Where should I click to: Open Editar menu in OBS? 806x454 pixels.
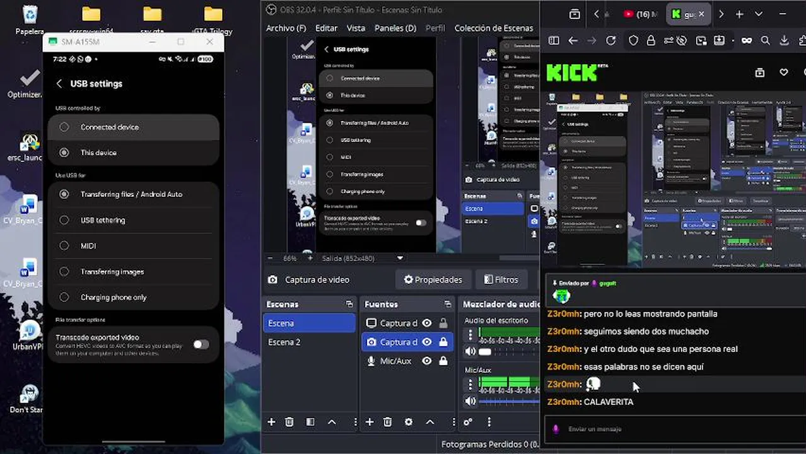(326, 28)
